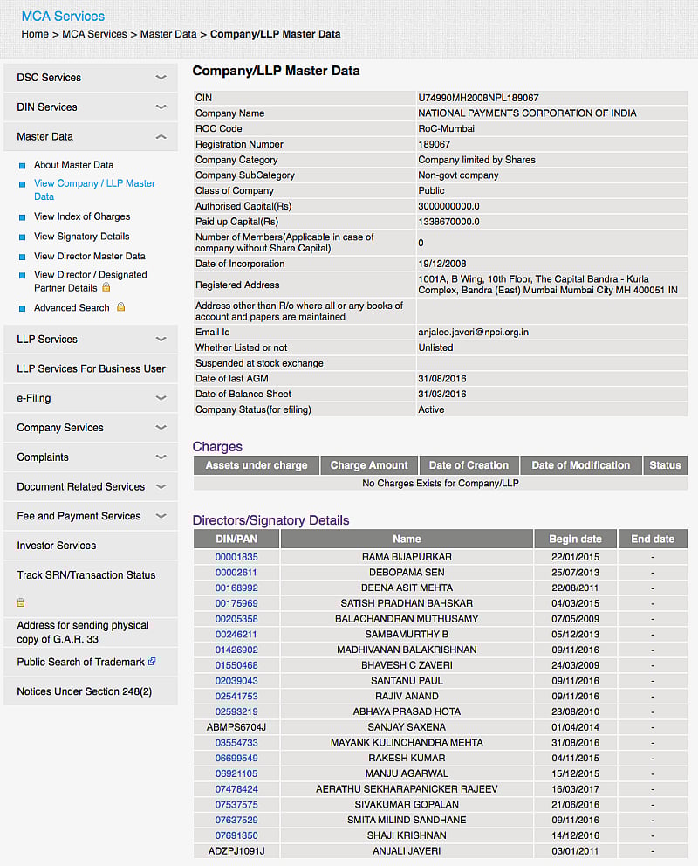
Task: Click lock icon next to Partner Details
Action: pyautogui.click(x=106, y=287)
